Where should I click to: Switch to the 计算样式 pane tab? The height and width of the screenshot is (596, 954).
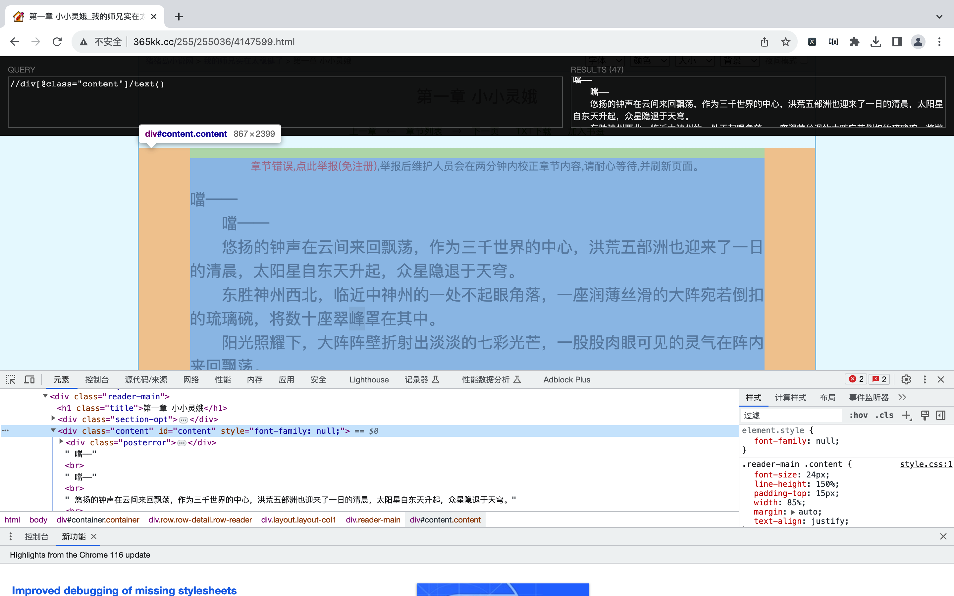pyautogui.click(x=790, y=397)
